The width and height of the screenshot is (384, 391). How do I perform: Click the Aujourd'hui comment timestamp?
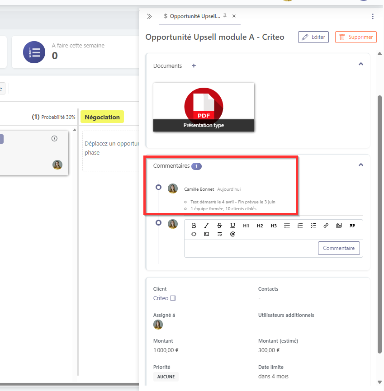click(x=229, y=189)
